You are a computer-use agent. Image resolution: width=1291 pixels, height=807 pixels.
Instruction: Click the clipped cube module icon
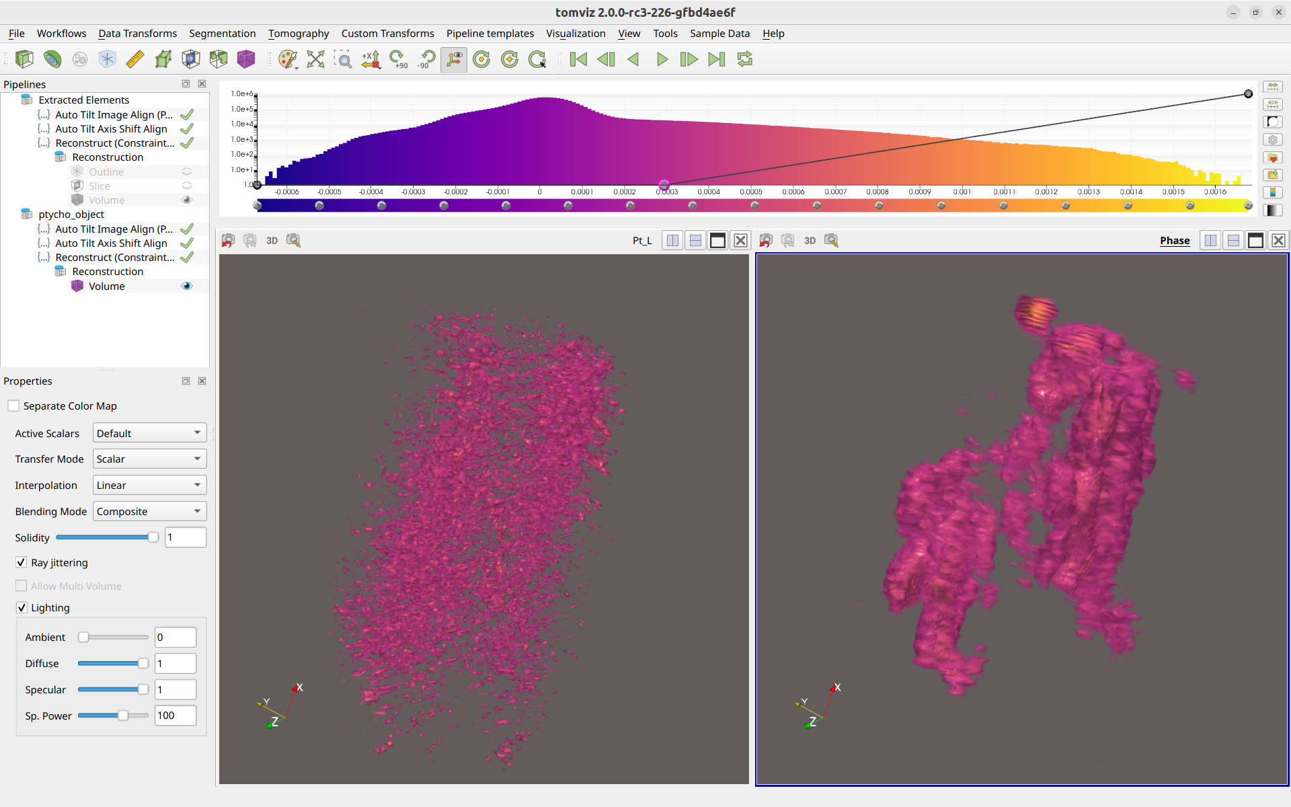tap(219, 59)
